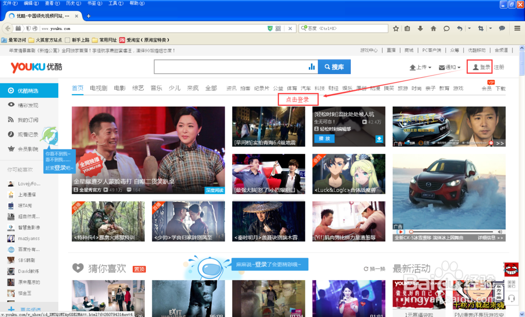This screenshot has height=317, width=525.
Task: Close the Youku browser tab
Action: pos(76,16)
